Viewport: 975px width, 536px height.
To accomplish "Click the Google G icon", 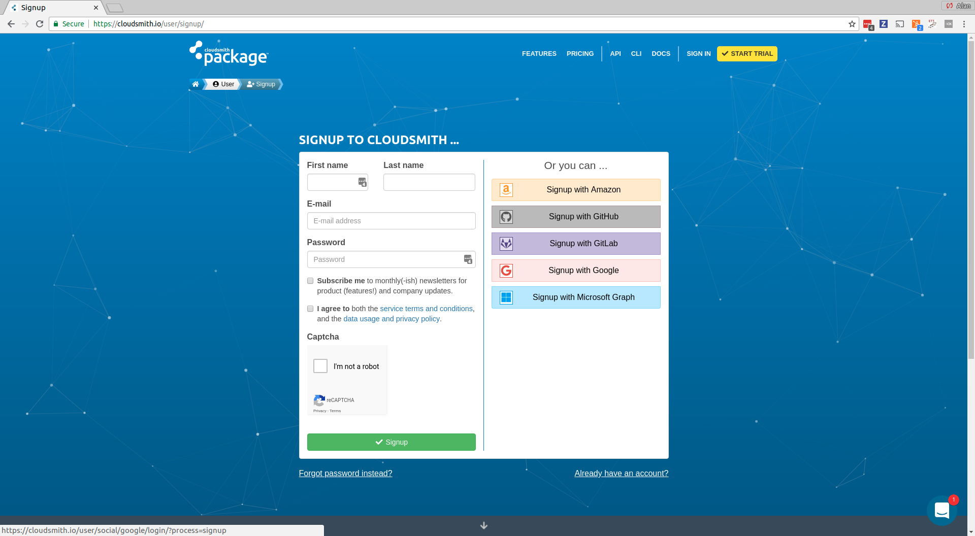I will 506,271.
